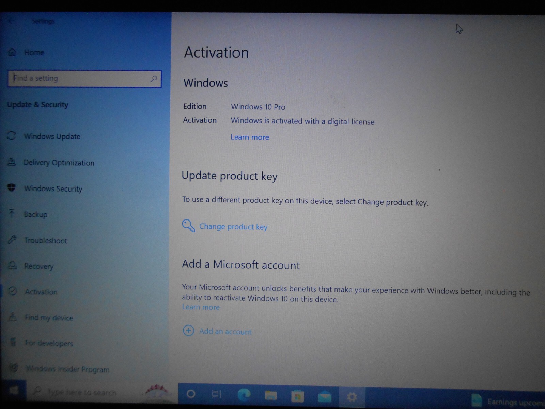Screen dimensions: 545x409
Task: Open File Explorer from the taskbar
Action: click(x=271, y=395)
